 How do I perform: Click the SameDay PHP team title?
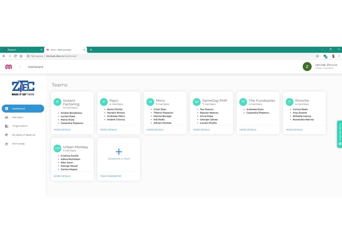point(215,100)
